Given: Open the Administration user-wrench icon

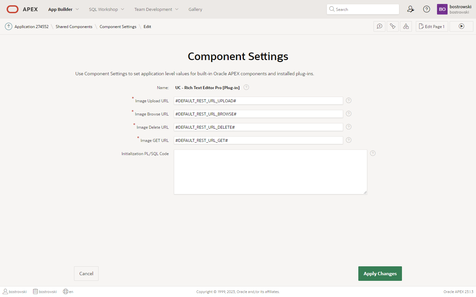Looking at the screenshot, I should pos(411,9).
